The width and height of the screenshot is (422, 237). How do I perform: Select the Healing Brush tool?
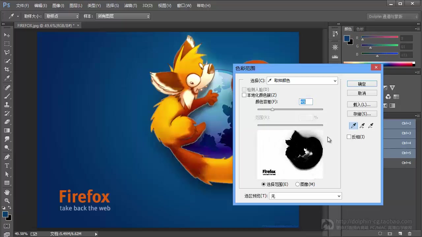pyautogui.click(x=7, y=88)
